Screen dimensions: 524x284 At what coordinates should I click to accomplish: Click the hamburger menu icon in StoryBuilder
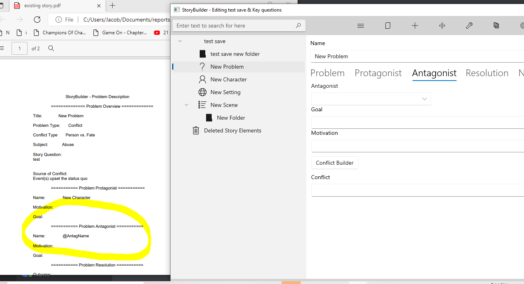coord(361,25)
